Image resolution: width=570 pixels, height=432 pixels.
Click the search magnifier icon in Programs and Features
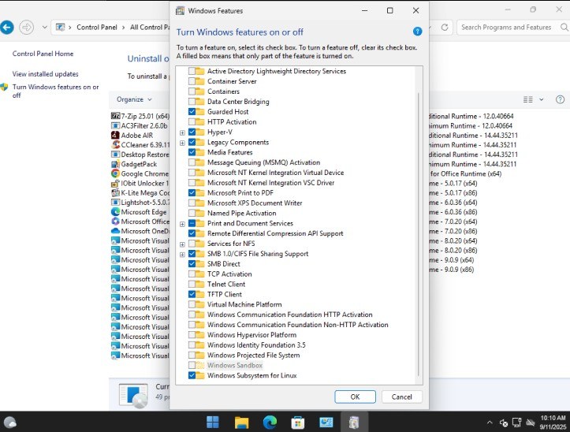pos(564,28)
